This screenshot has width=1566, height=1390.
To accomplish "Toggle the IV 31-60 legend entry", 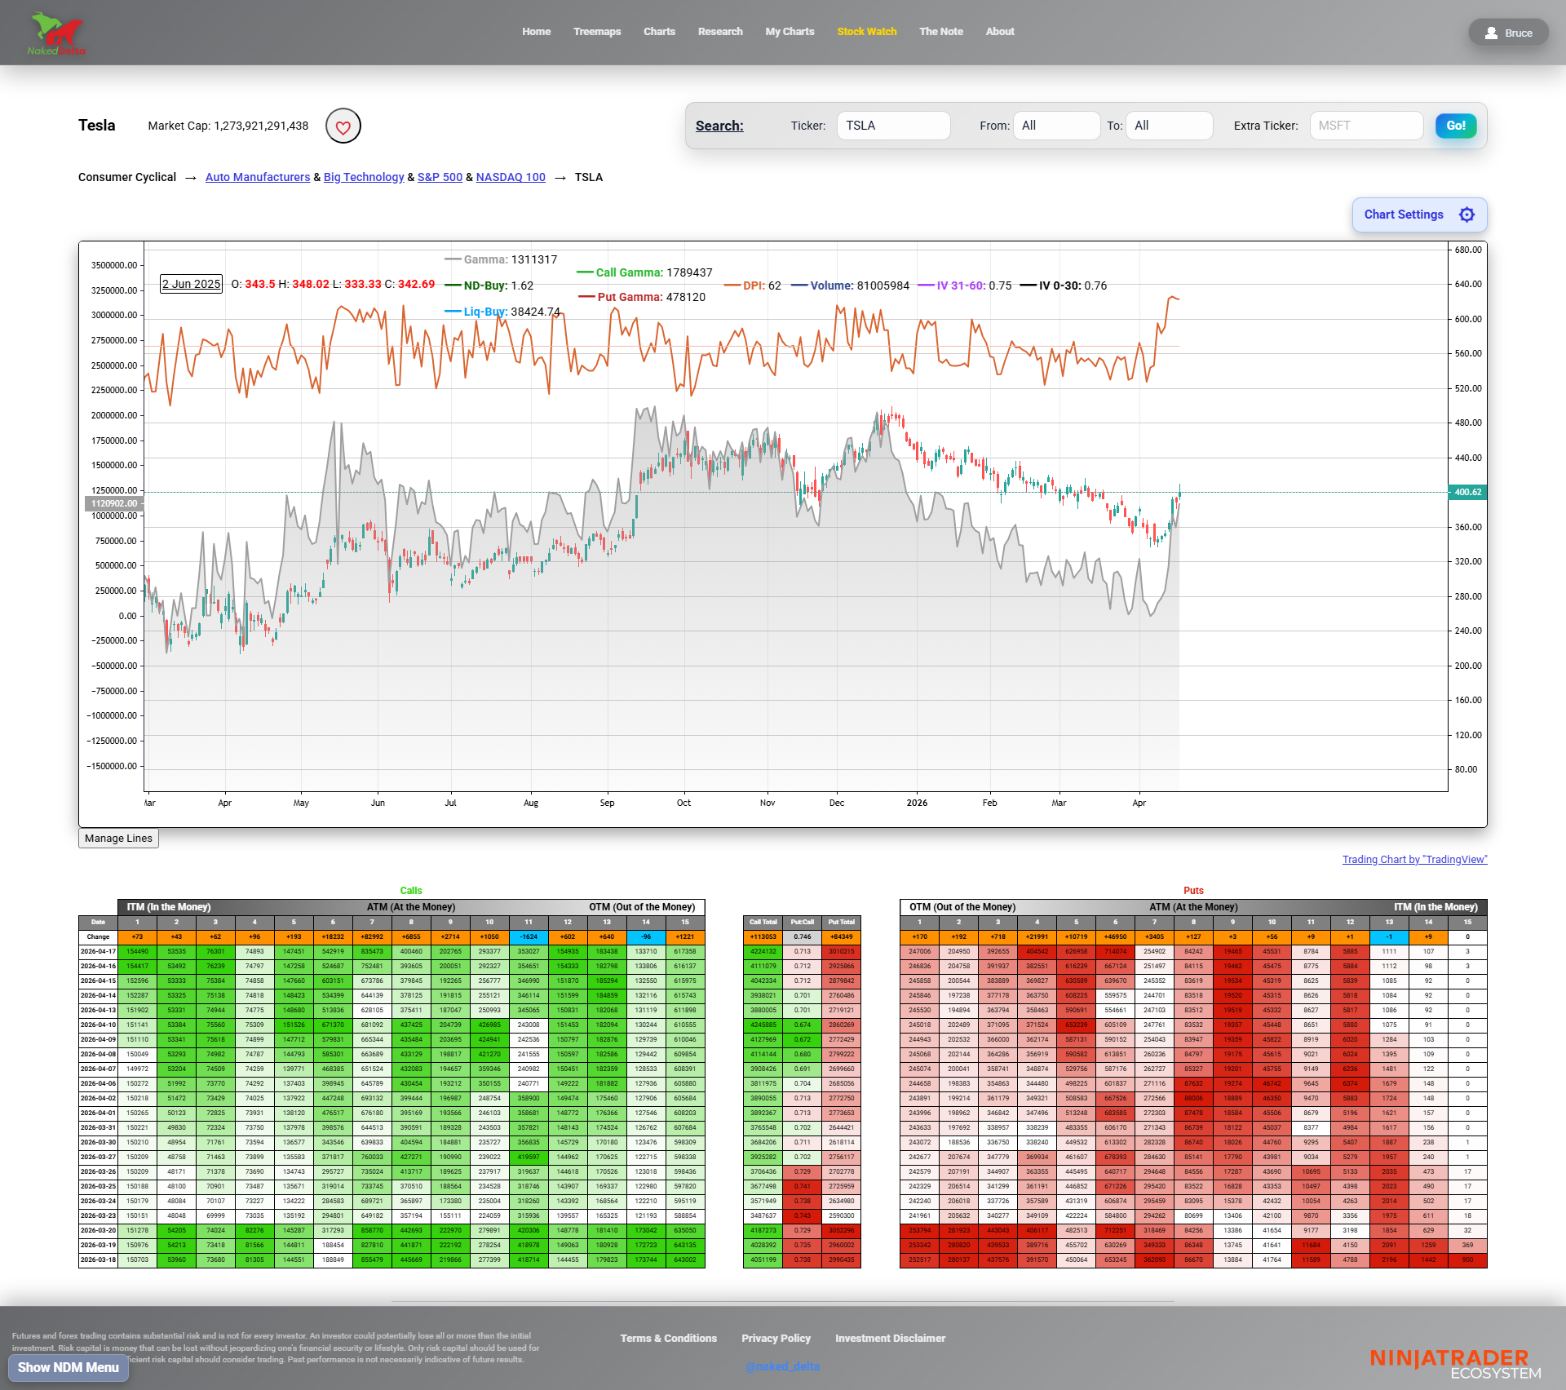I will tap(964, 286).
